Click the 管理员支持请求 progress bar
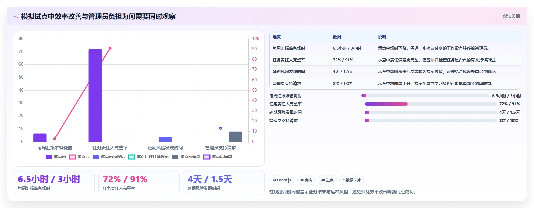 coord(430,120)
